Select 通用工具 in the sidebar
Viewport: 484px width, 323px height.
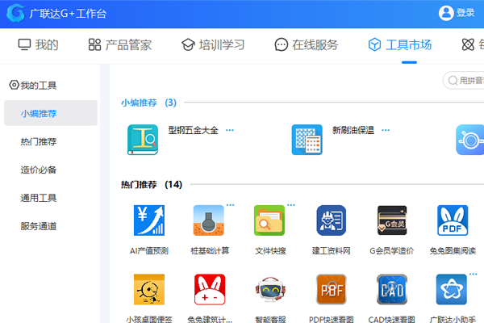[39, 198]
